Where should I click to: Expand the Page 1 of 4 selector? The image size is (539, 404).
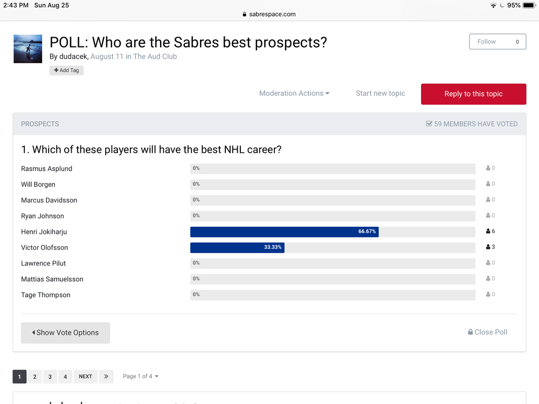(x=141, y=376)
